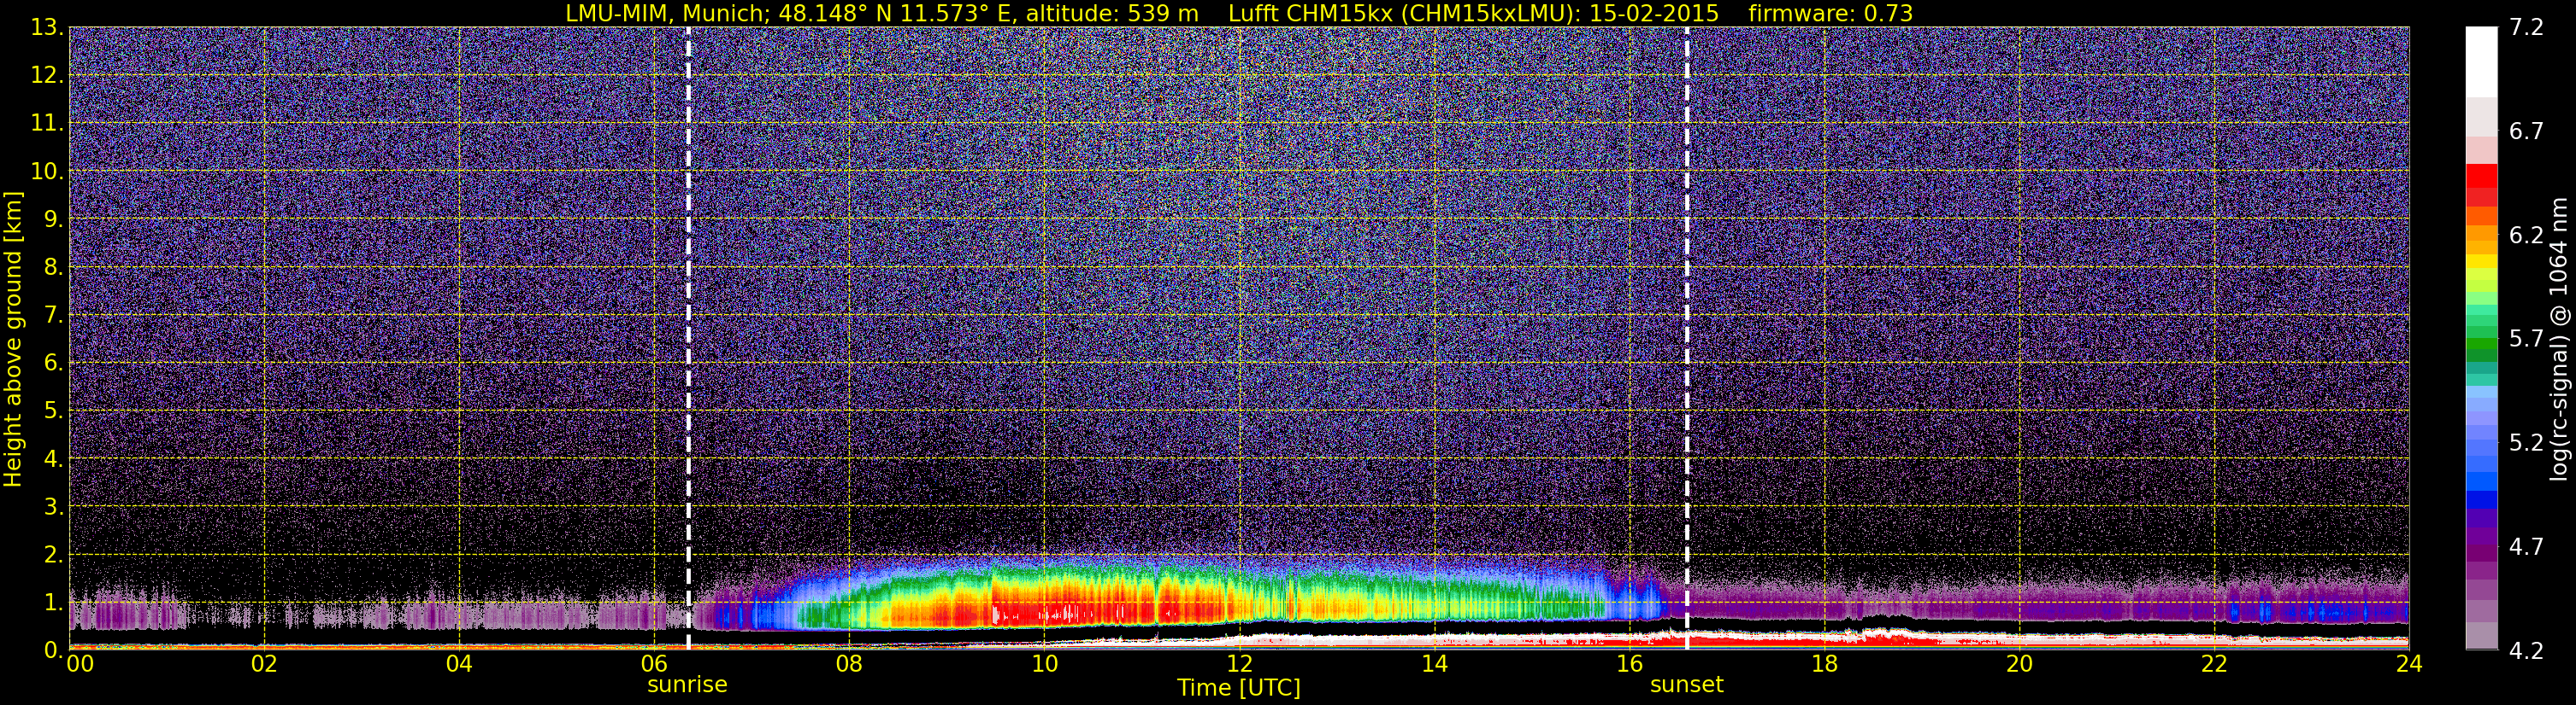This screenshot has width=2576, height=705.
Task: Click the colorbar value '5.2'
Action: click(2526, 442)
